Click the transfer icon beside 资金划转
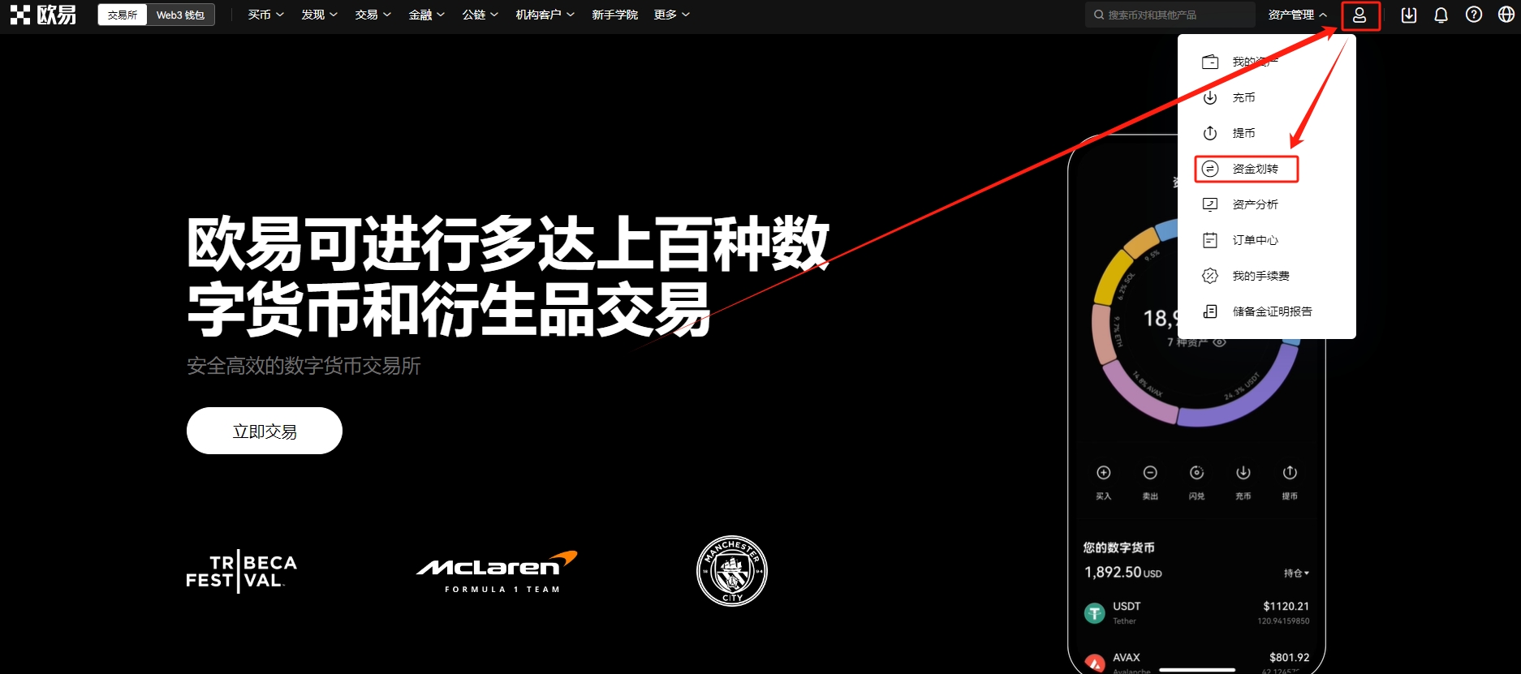 coord(1210,169)
